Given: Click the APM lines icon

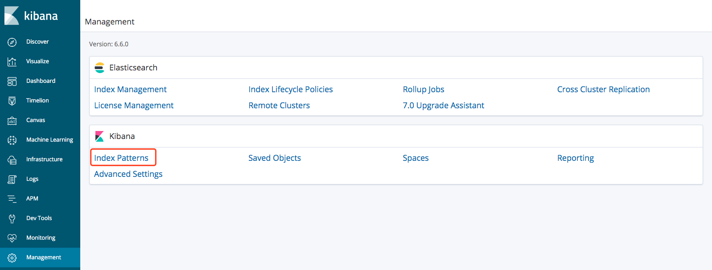Looking at the screenshot, I should point(12,199).
